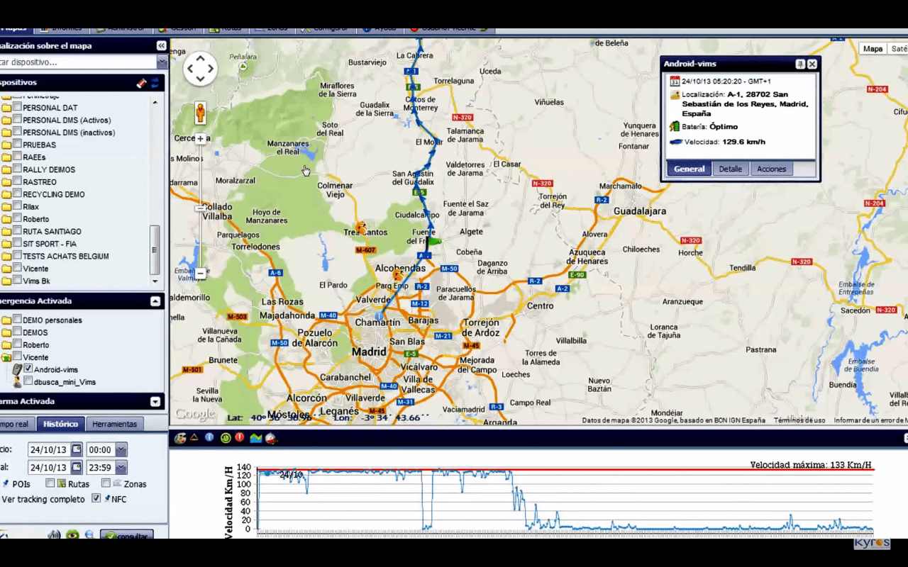Screen dimensions: 908x567
Task: Expand the RALLY DEMOS folder
Action: pos(6,170)
